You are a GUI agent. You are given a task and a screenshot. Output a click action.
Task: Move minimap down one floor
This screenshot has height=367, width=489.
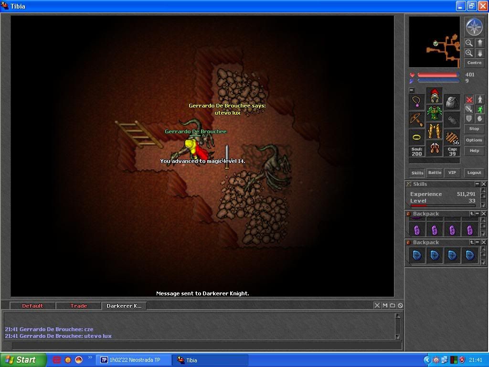479,53
